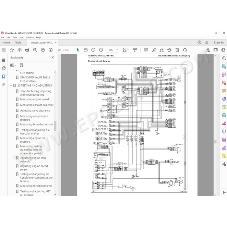Select the arrow selection tool

[x=78, y=50]
